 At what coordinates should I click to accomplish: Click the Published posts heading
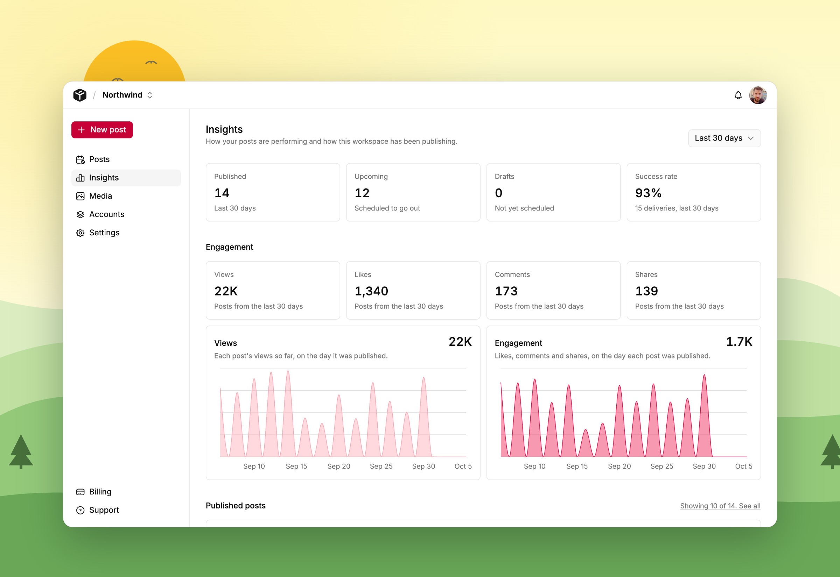(x=236, y=506)
